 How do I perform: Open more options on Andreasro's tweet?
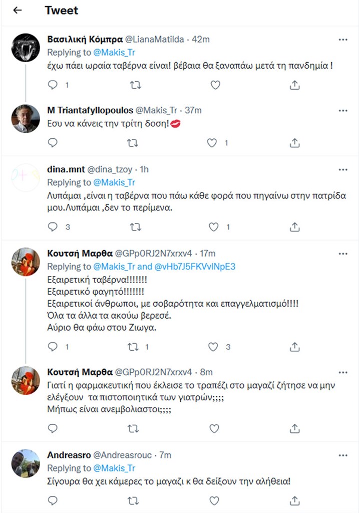tap(342, 455)
